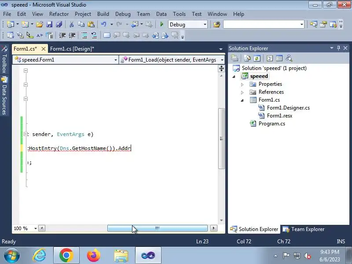Screen dimensions: 352x264
Task: Collapse the Form1.cs node
Action: (x=242, y=100)
